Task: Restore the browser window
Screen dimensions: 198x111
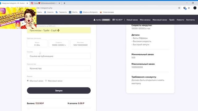Action: (193, 3)
